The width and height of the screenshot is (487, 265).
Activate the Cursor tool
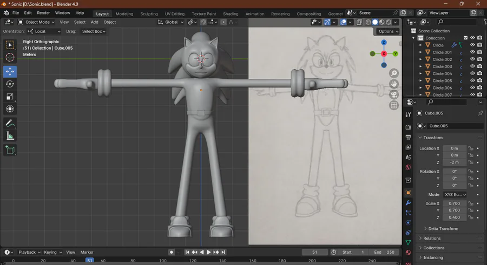tap(10, 57)
